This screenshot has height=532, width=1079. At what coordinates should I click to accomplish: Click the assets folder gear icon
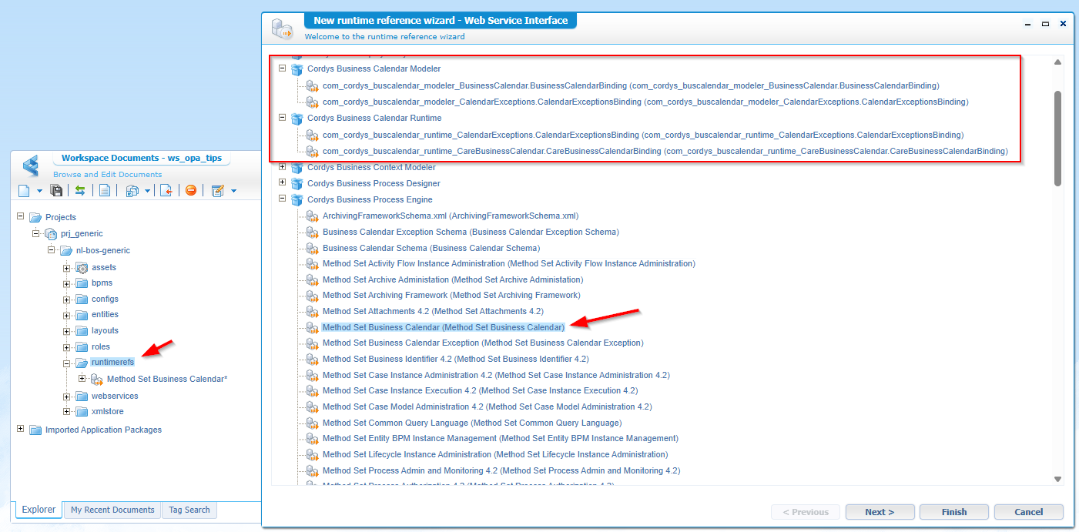82,267
